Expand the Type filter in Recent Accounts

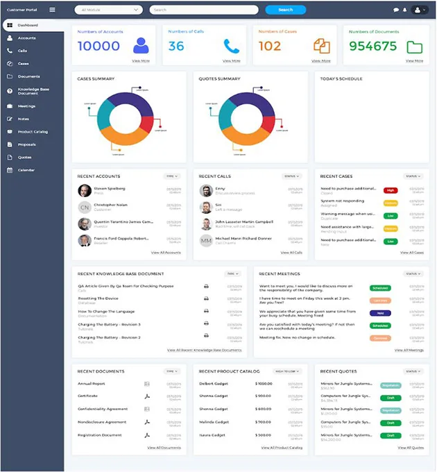click(x=172, y=176)
